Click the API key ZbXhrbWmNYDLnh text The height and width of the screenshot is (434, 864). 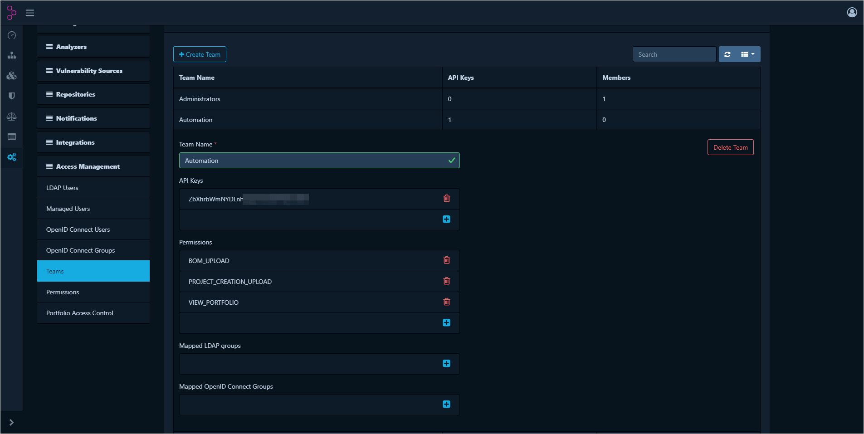(x=216, y=199)
